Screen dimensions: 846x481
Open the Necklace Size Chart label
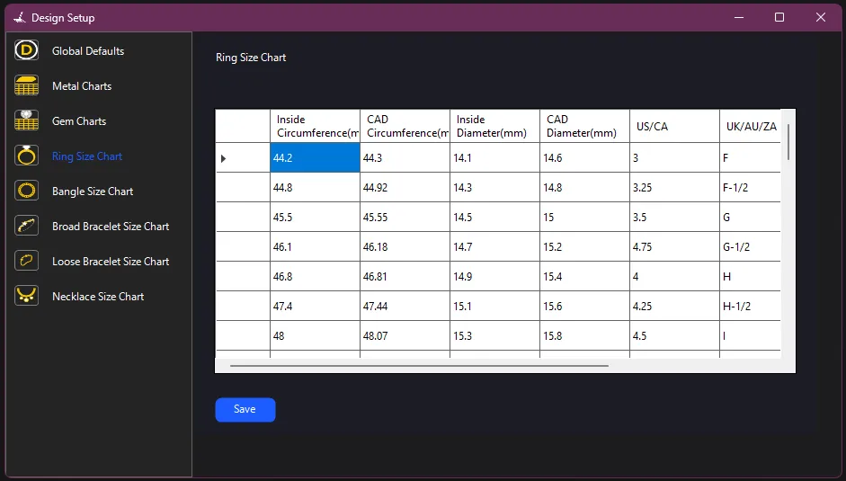tap(98, 297)
